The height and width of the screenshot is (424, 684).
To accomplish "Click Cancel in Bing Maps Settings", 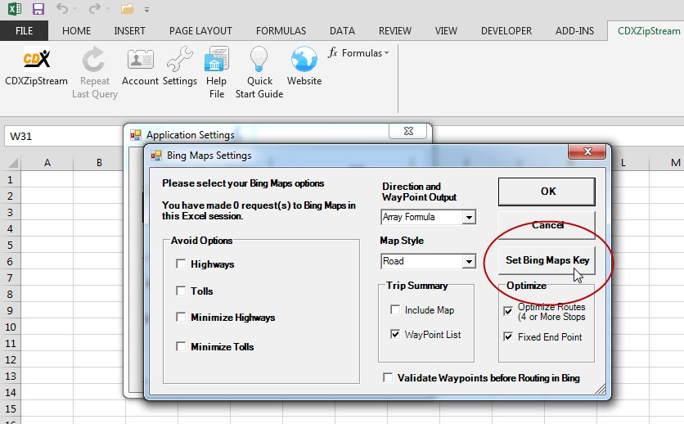I will [547, 225].
